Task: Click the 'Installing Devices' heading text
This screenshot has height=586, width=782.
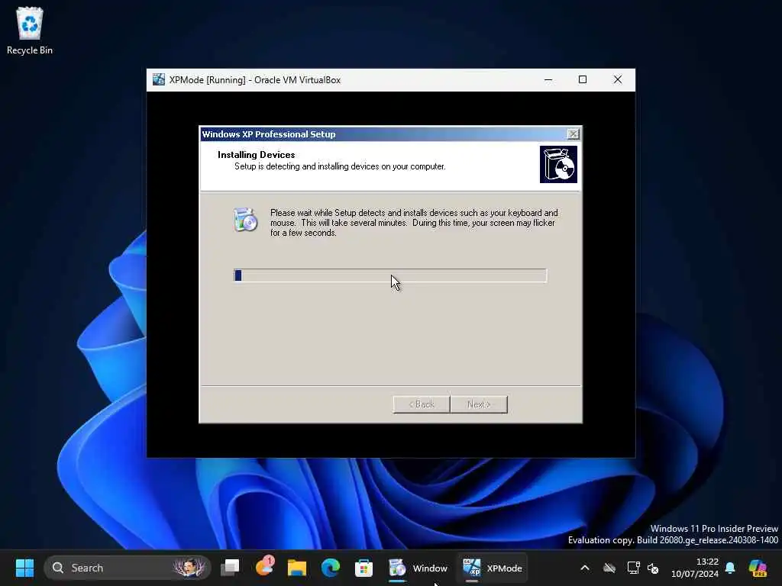Action: [257, 154]
